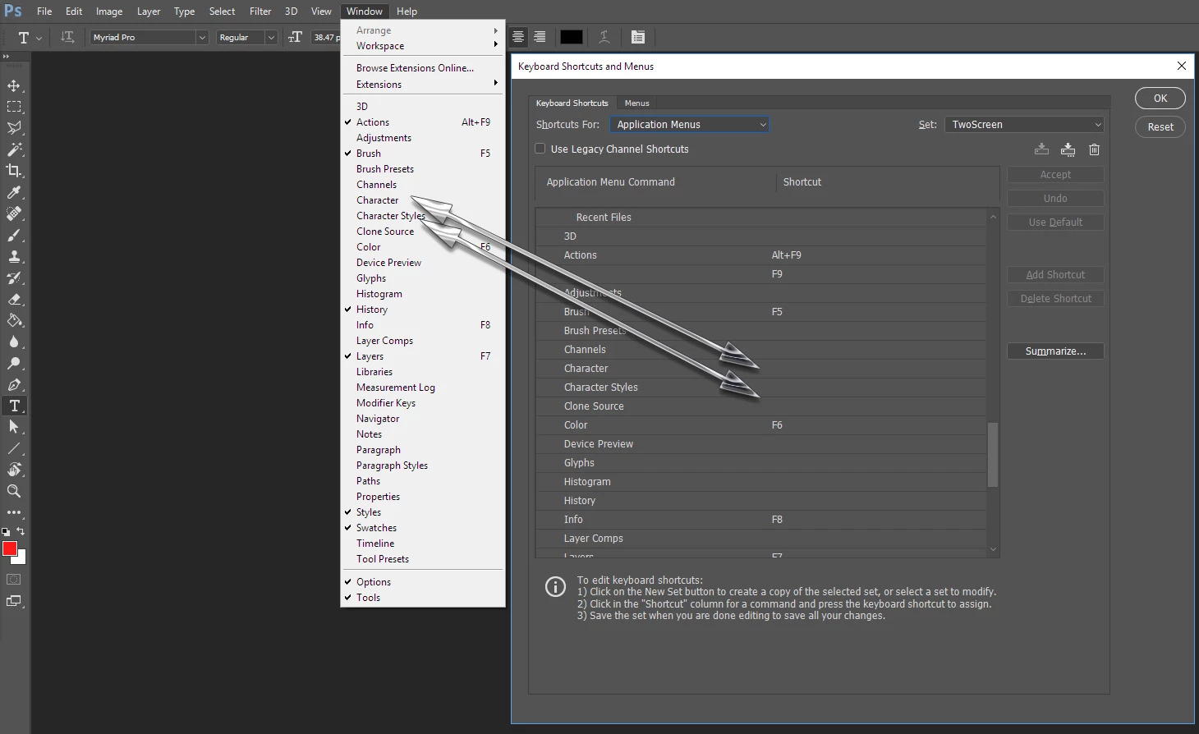This screenshot has height=734, width=1199.
Task: Open the Type tool preset picker arrow
Action: coord(39,38)
